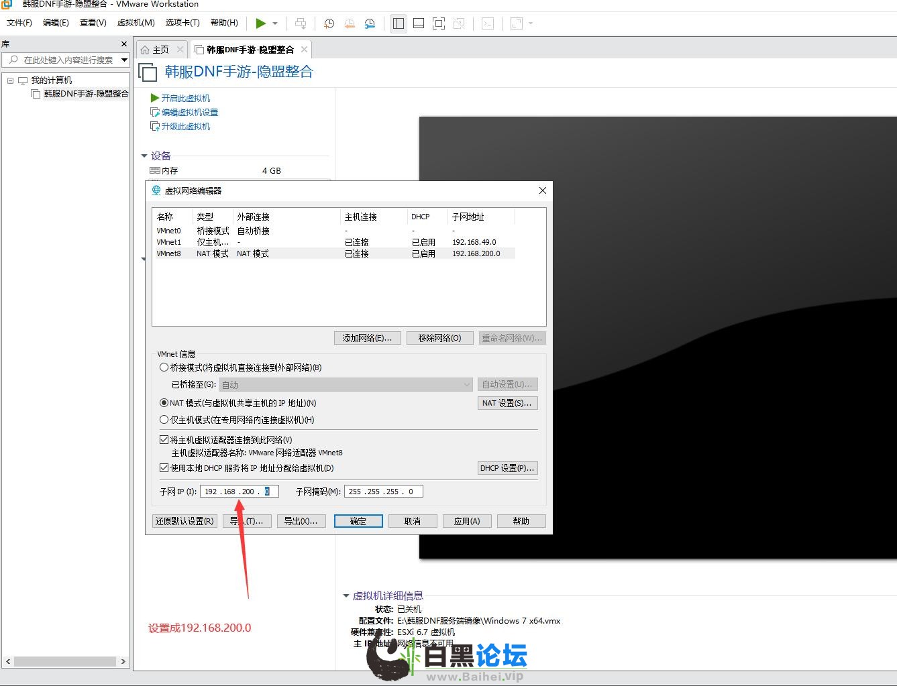
Task: Click the green Power On toolbar button
Action: tap(261, 23)
